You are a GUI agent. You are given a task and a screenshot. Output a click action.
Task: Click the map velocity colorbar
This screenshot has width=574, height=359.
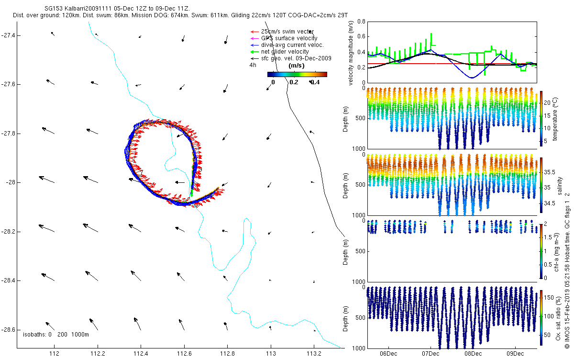coord(297,74)
